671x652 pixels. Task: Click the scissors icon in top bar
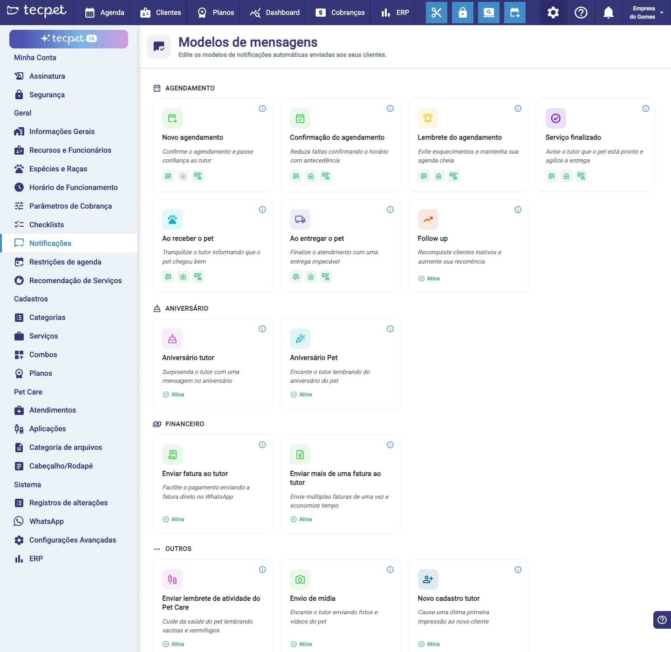(437, 13)
